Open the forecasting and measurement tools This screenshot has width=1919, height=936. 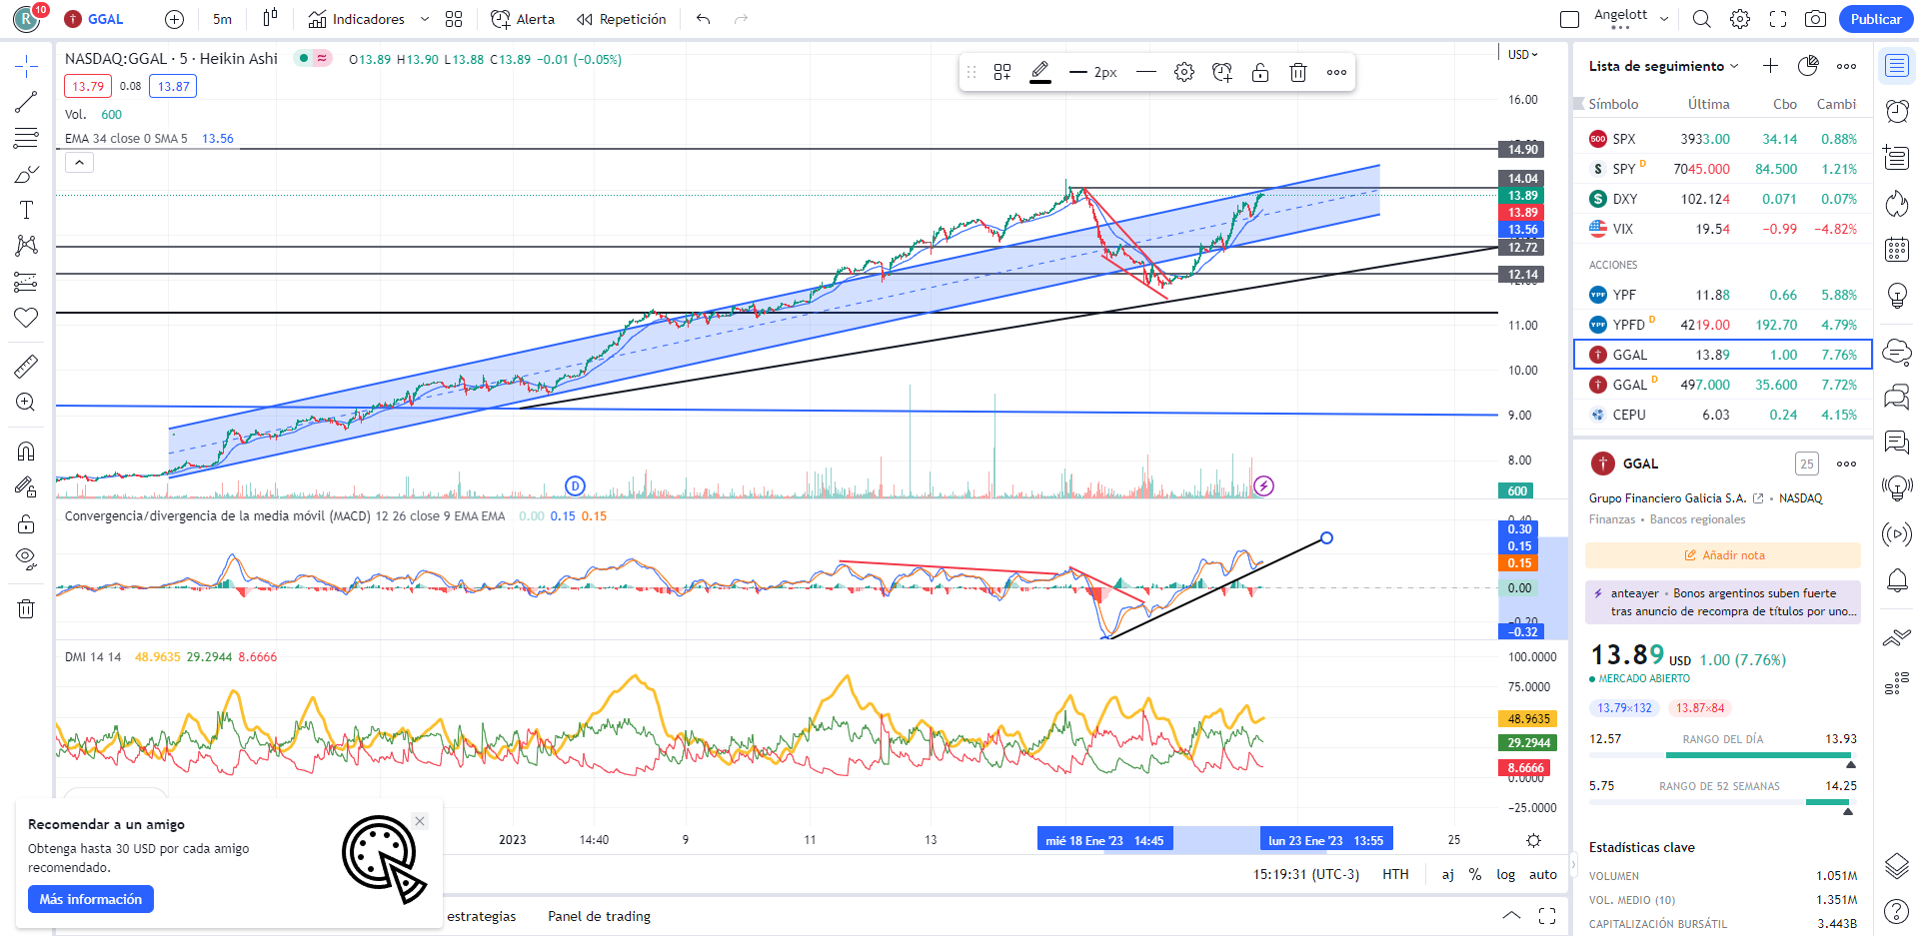pyautogui.click(x=26, y=282)
